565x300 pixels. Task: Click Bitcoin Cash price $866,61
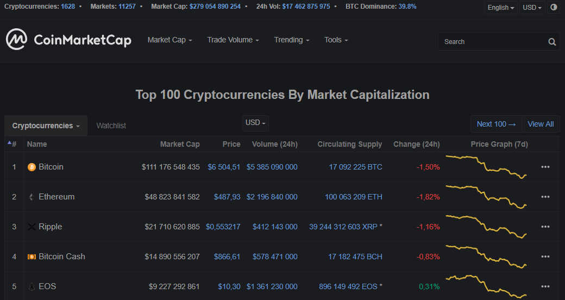tap(227, 257)
